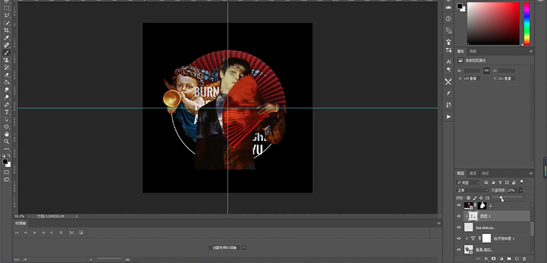This screenshot has height=263, width=547.
Task: Filter layers by type layers
Action: (500, 182)
